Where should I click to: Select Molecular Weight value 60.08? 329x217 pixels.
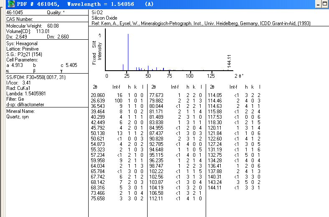point(53,26)
